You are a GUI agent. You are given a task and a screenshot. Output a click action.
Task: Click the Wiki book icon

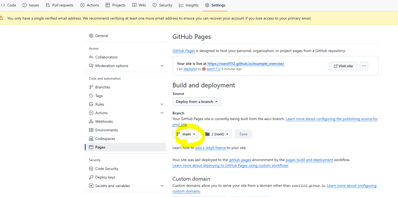134,5
